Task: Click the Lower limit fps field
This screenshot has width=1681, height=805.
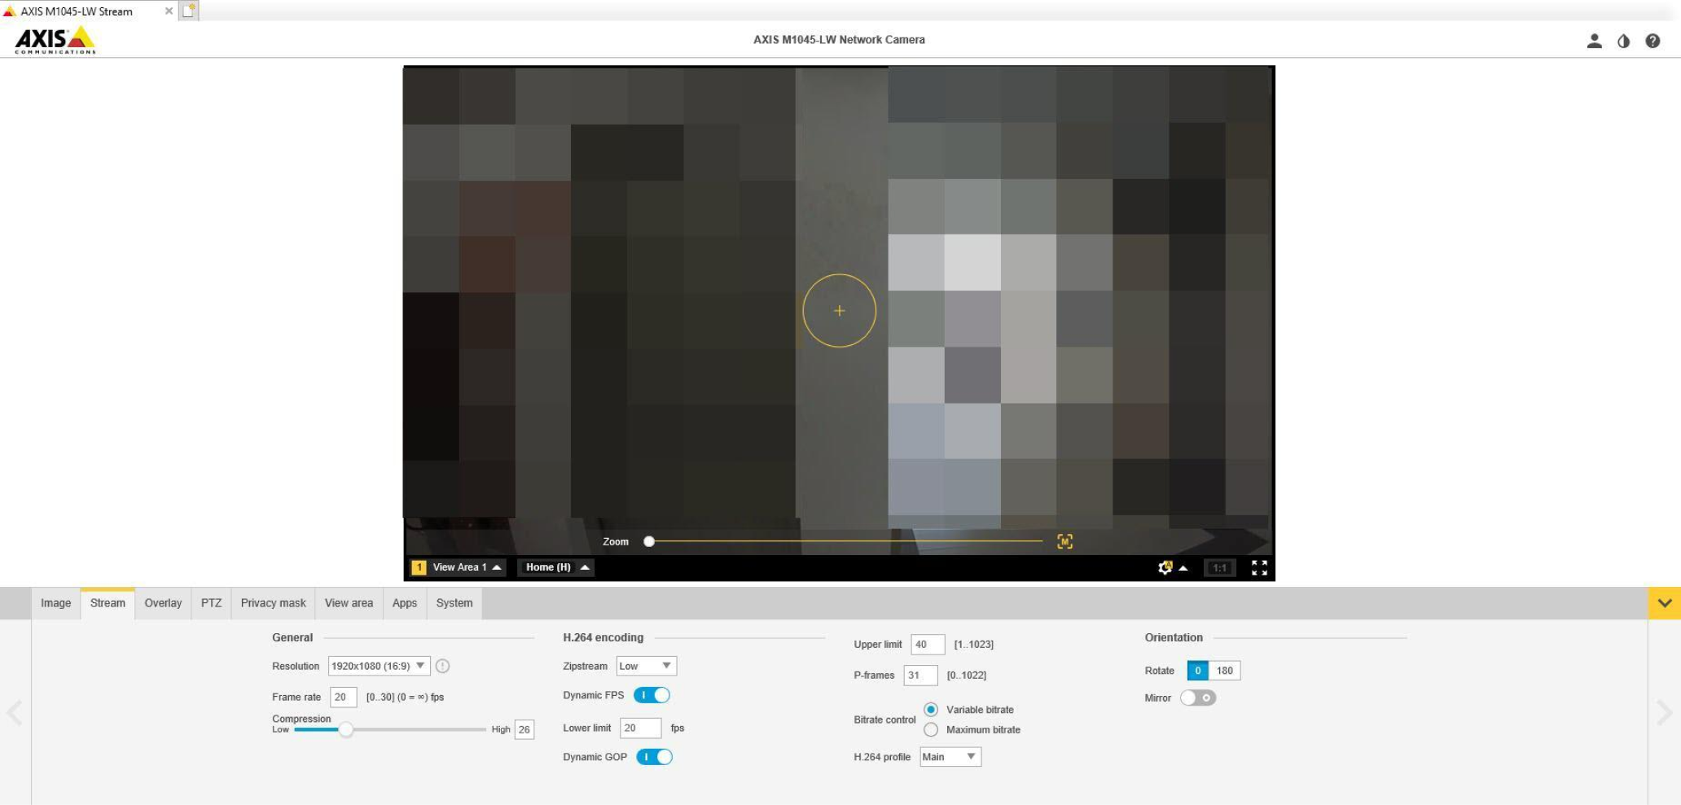Action: tap(641, 728)
